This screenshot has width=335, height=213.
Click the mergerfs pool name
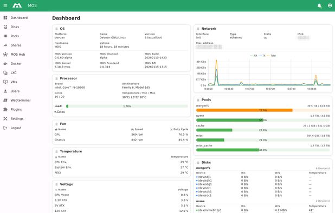tap(202, 105)
